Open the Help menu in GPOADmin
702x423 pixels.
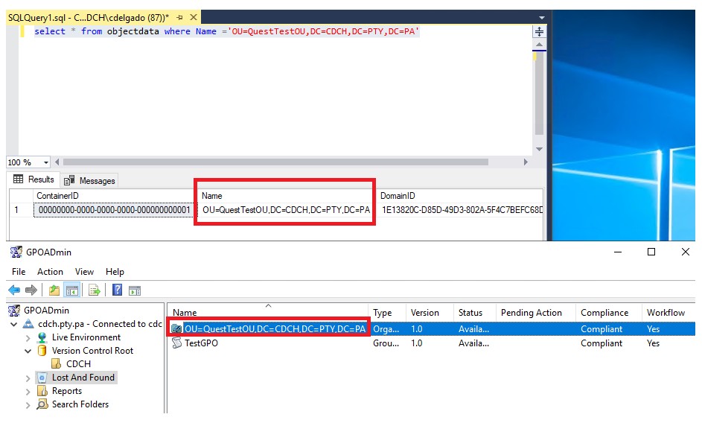[115, 272]
